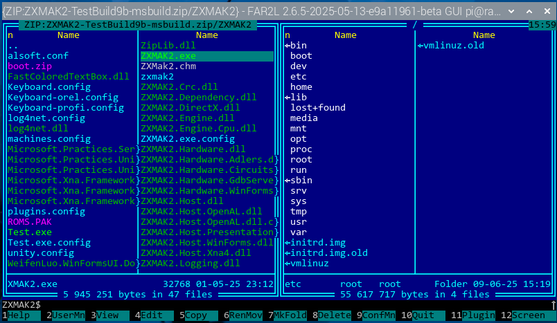Image resolution: width=557 pixels, height=323 pixels.
Task: Select ZXMAK2.DirectX.dll file
Action: tap(191, 108)
